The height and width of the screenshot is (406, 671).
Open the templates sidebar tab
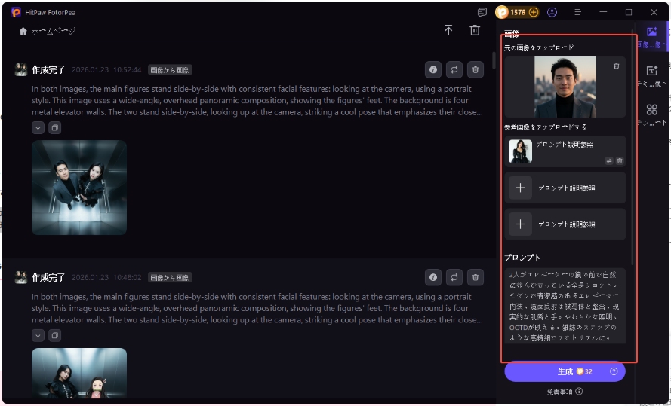(x=652, y=114)
